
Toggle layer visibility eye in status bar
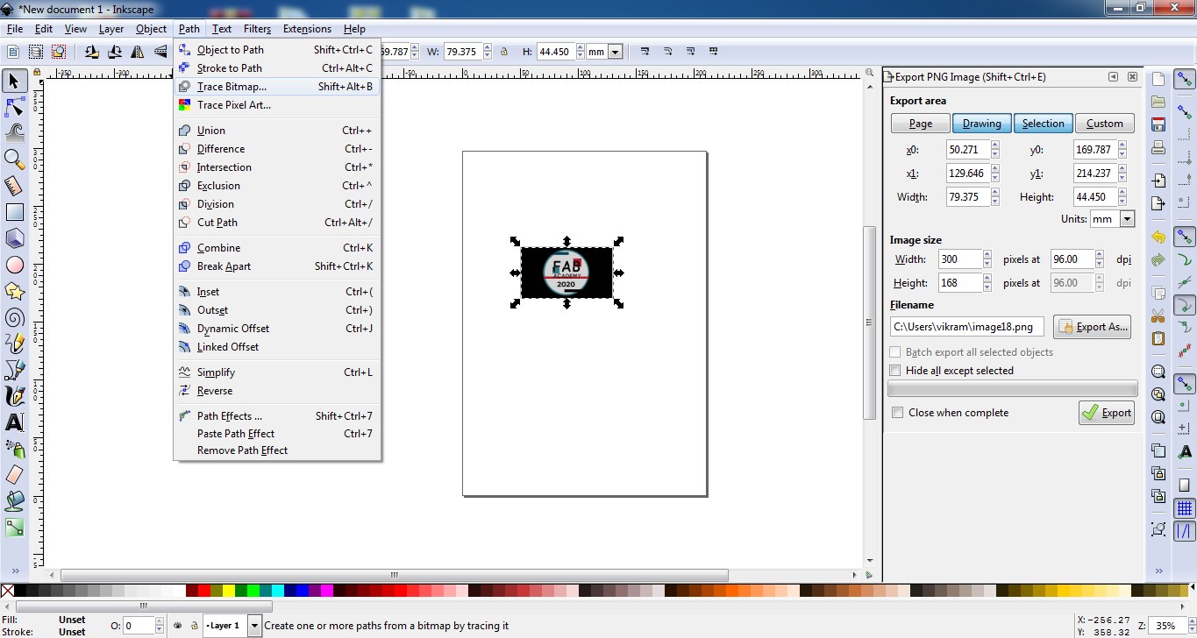point(177,626)
